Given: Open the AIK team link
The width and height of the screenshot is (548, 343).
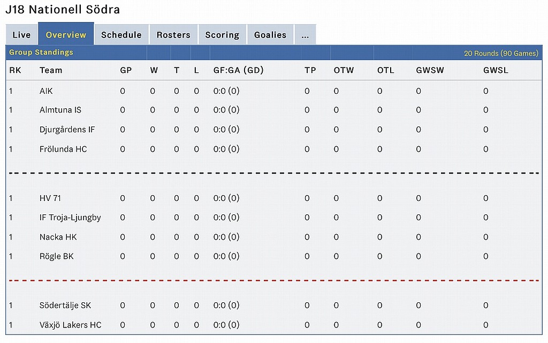Looking at the screenshot, I should [46, 91].
